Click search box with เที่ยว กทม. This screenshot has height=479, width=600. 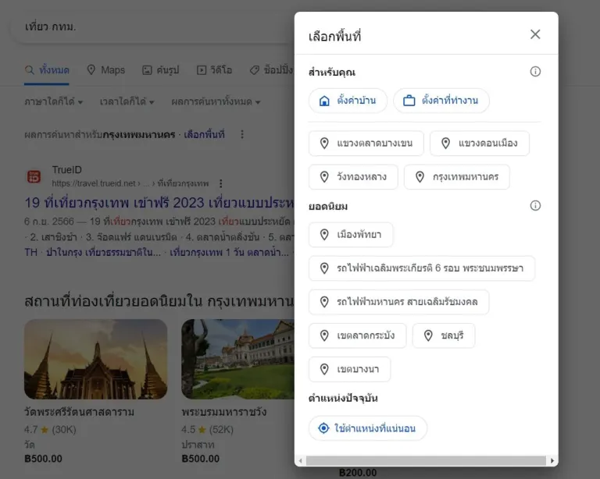[x=153, y=27]
